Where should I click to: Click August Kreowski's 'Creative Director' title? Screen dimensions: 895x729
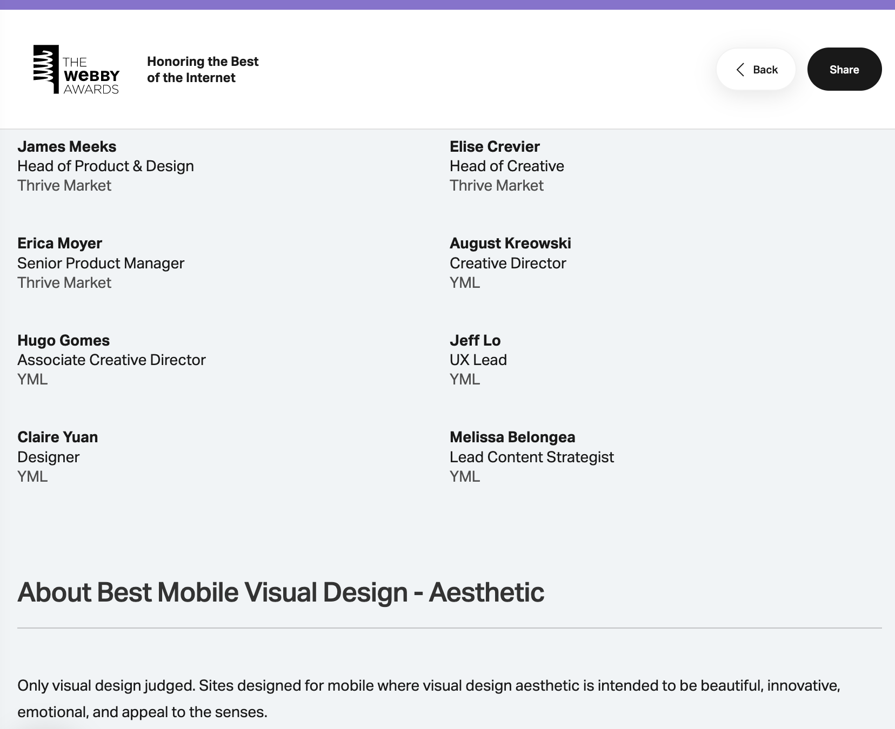[508, 263]
